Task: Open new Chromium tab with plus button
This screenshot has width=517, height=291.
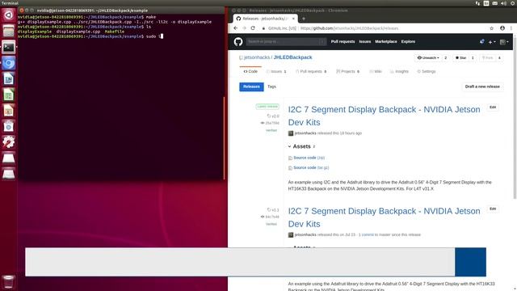Action: [304, 19]
